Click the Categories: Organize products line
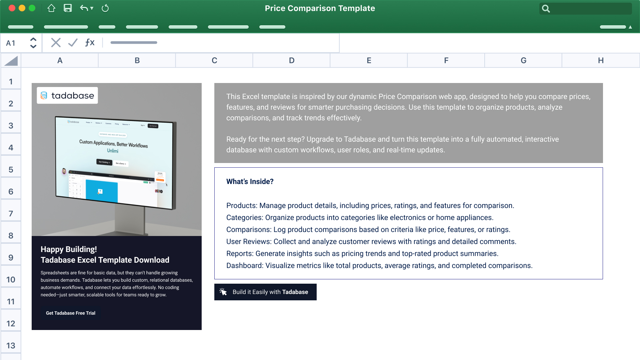The width and height of the screenshot is (640, 360). pos(360,218)
